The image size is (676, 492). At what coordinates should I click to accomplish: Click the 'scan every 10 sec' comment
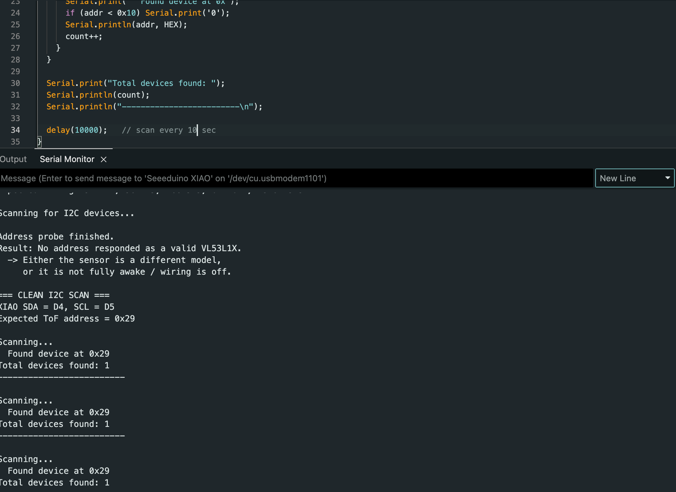pyautogui.click(x=169, y=130)
